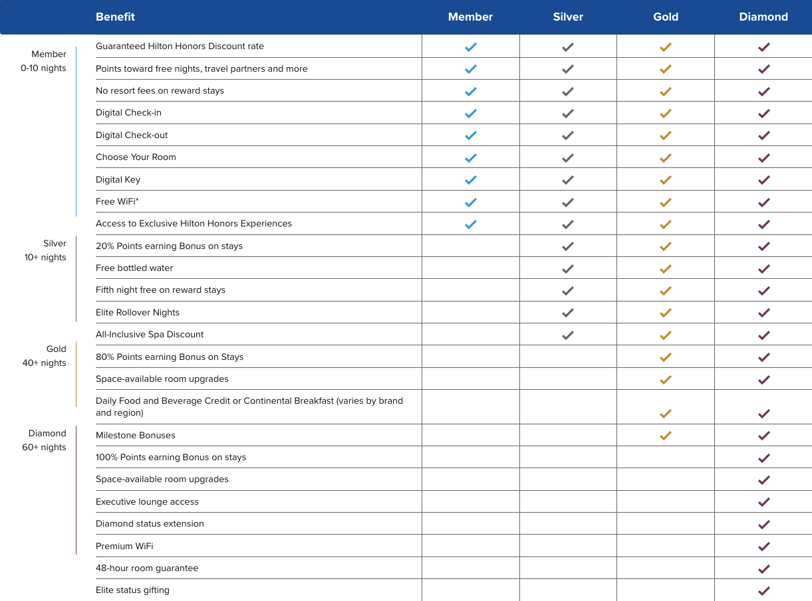Screen dimensions: 812x601
Task: Click the Diamond checkmark for Executive lounge access
Action: [764, 502]
